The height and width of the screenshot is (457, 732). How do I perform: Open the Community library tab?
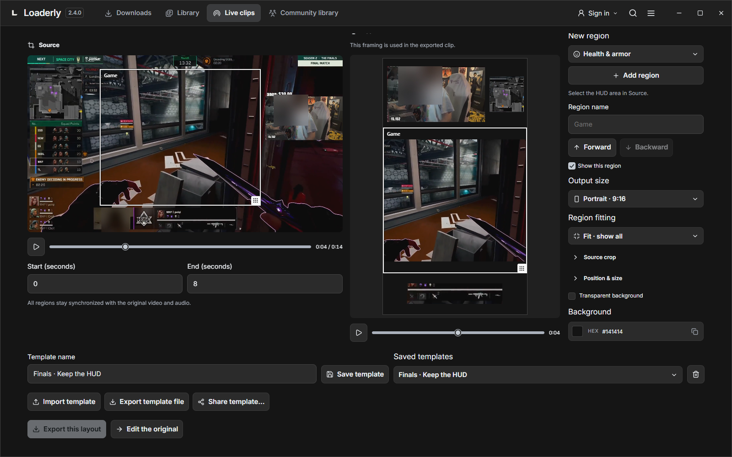coord(304,13)
